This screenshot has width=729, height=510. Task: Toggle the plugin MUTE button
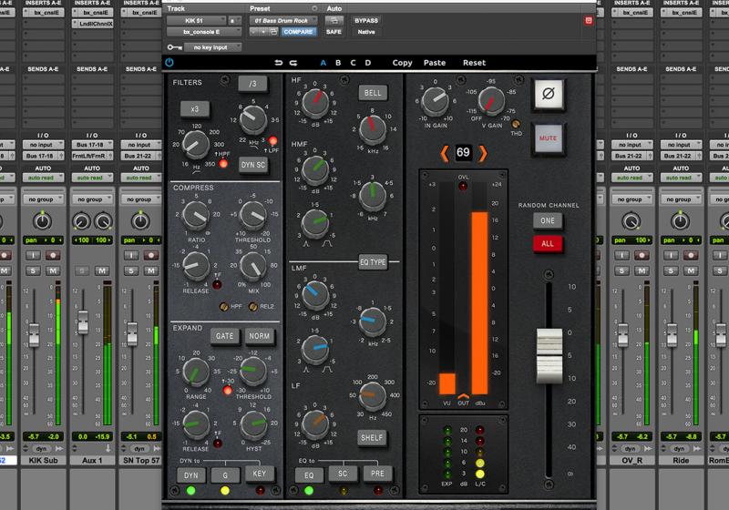(549, 138)
